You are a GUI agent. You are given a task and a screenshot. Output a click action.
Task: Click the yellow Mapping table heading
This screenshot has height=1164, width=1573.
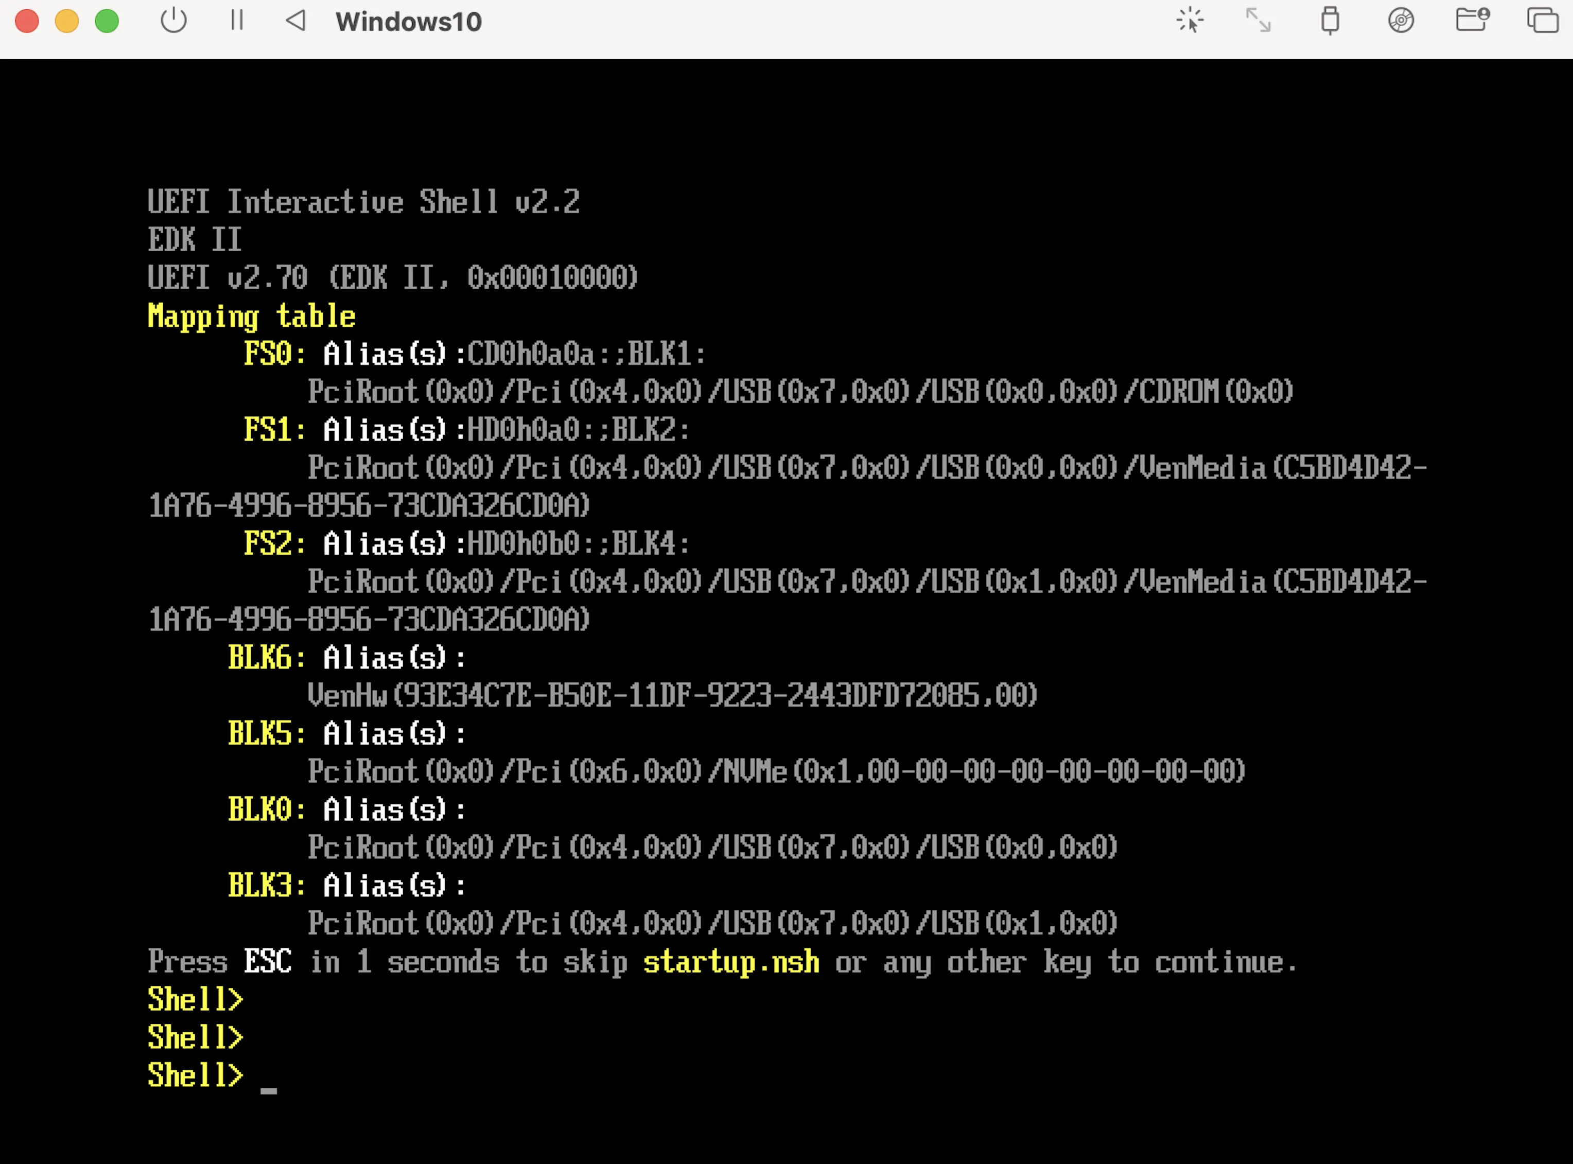[252, 316]
